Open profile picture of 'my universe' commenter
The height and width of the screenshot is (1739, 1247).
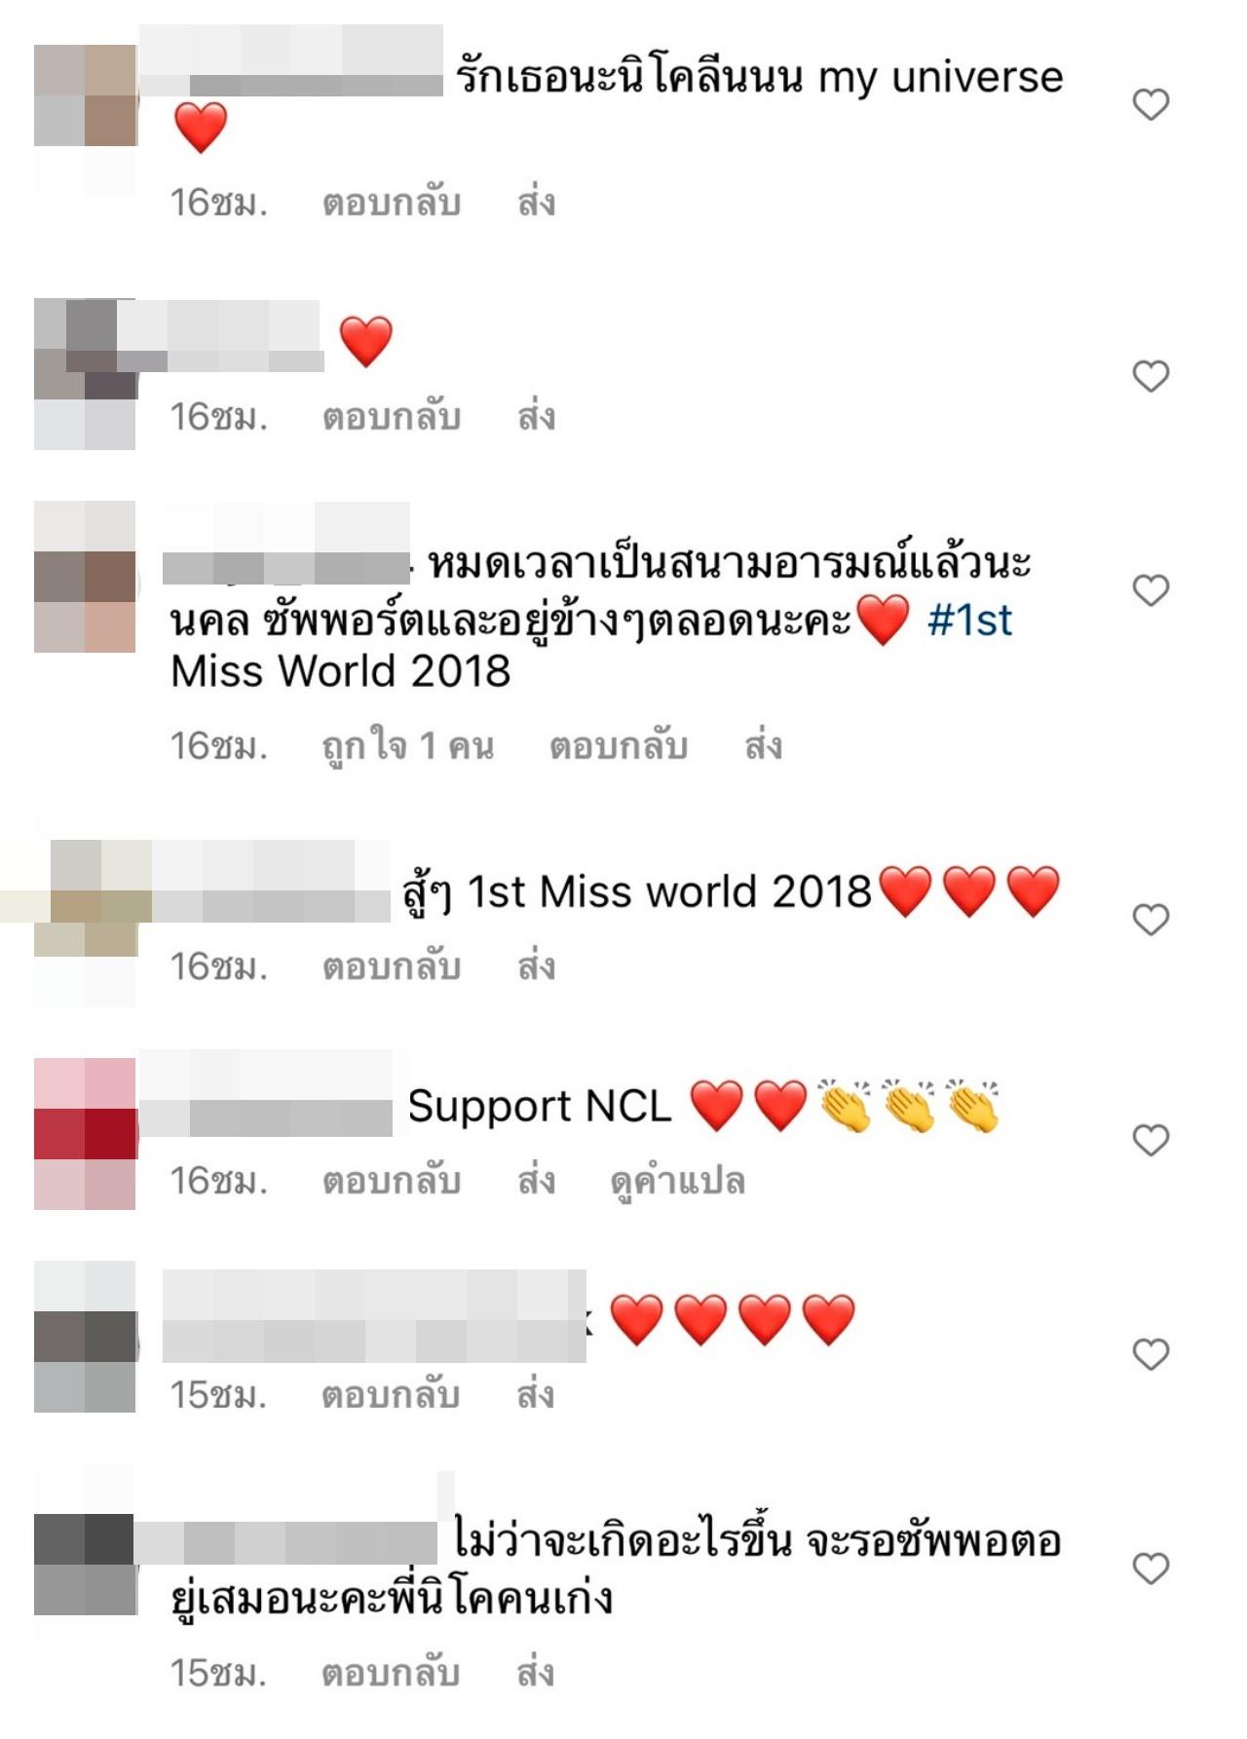pyautogui.click(x=85, y=120)
